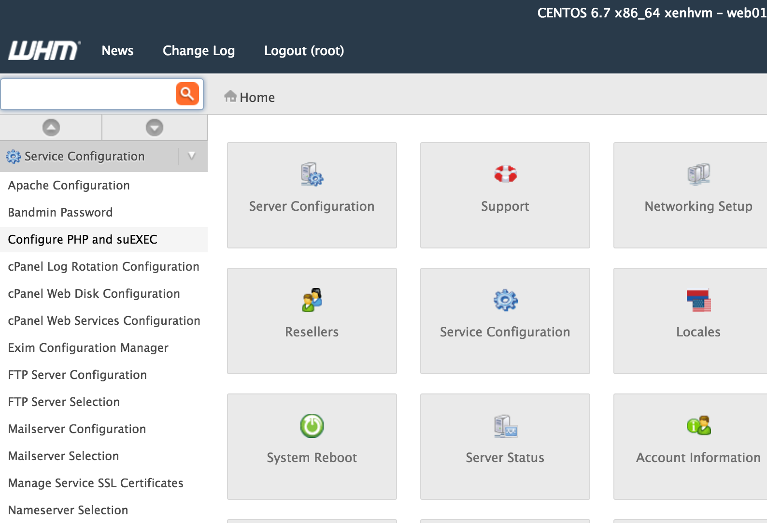Image resolution: width=767 pixels, height=523 pixels.
Task: Open the Networking Setup computers icon
Action: tap(698, 174)
